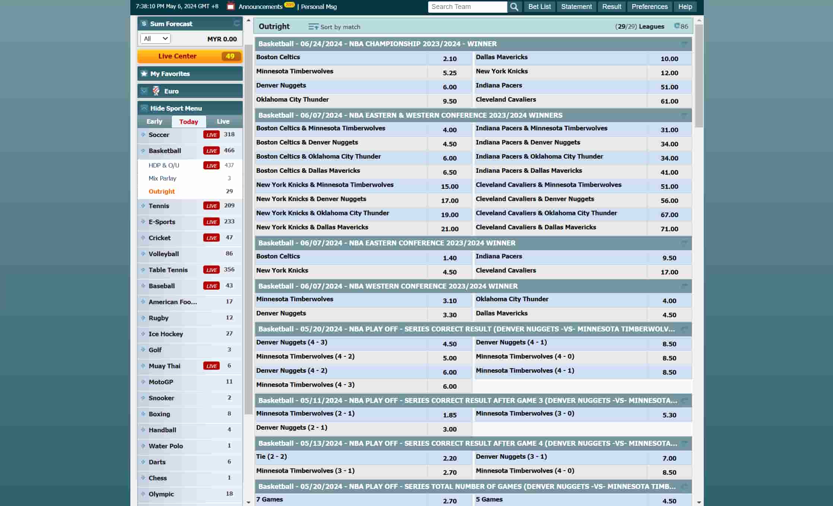Image resolution: width=833 pixels, height=506 pixels.
Task: Open the MotoGP sport row
Action: point(190,382)
